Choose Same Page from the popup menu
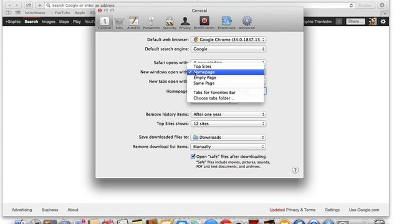399x224 pixels. [x=226, y=83]
